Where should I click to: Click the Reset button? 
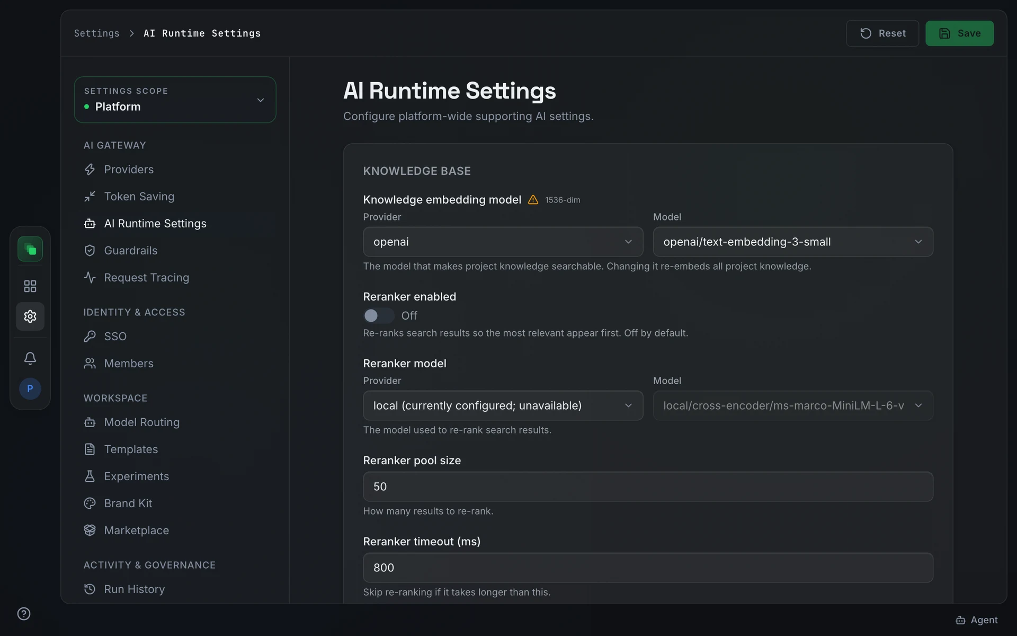point(882,33)
